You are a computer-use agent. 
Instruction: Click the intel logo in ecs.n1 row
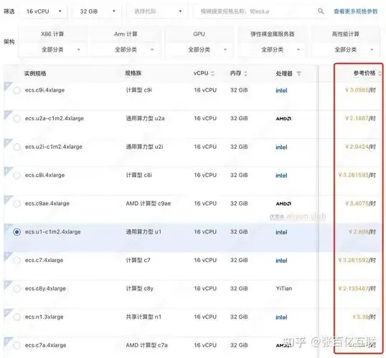[281, 317]
